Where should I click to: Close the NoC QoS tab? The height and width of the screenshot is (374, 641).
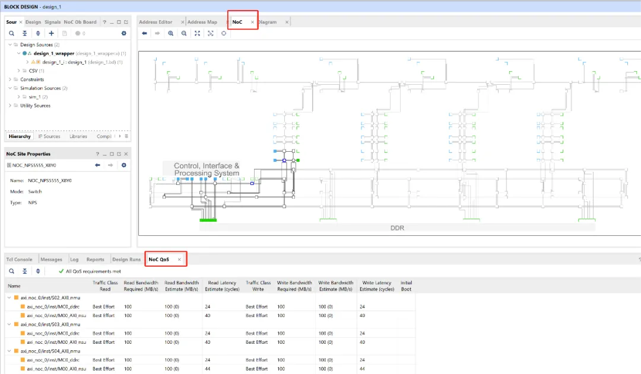(179, 260)
